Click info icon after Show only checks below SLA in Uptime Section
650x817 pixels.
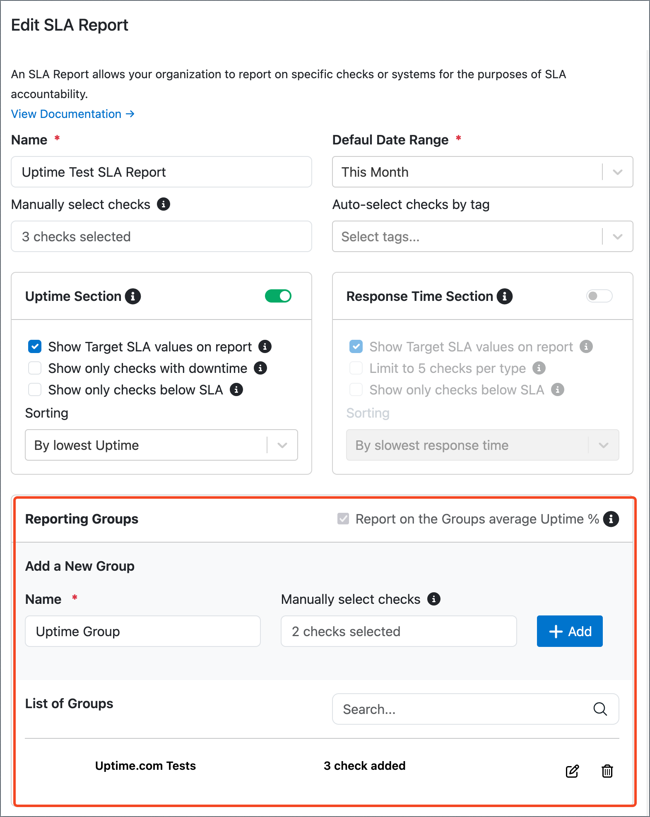tap(236, 389)
